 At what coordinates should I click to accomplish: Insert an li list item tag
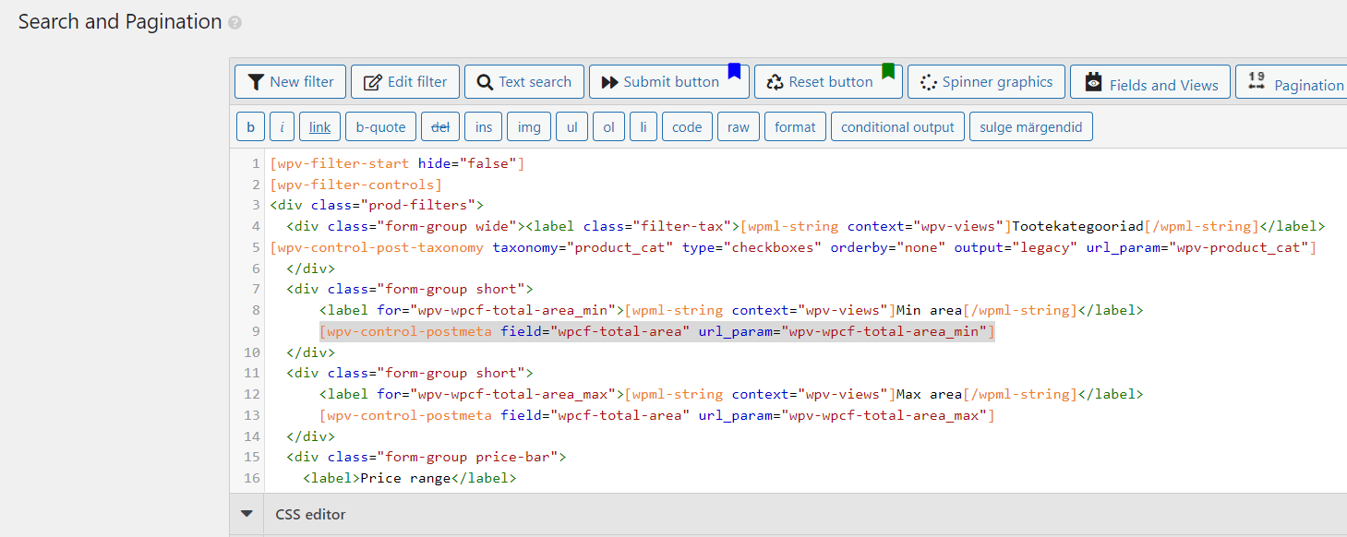pyautogui.click(x=643, y=127)
